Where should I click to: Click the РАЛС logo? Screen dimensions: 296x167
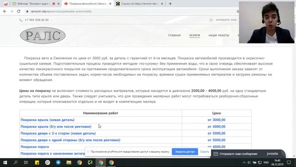pyautogui.click(x=43, y=35)
